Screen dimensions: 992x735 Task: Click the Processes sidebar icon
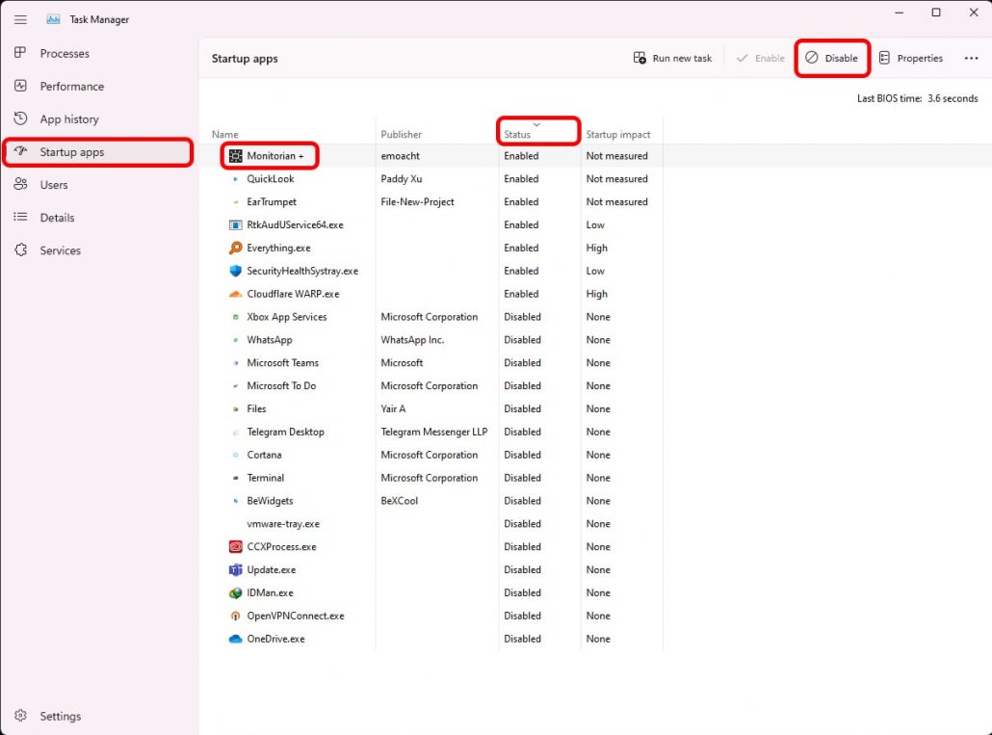click(20, 53)
